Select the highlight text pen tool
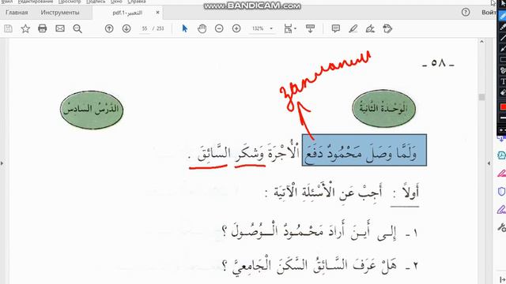Image resolution: width=506 pixels, height=284 pixels. pyautogui.click(x=353, y=28)
